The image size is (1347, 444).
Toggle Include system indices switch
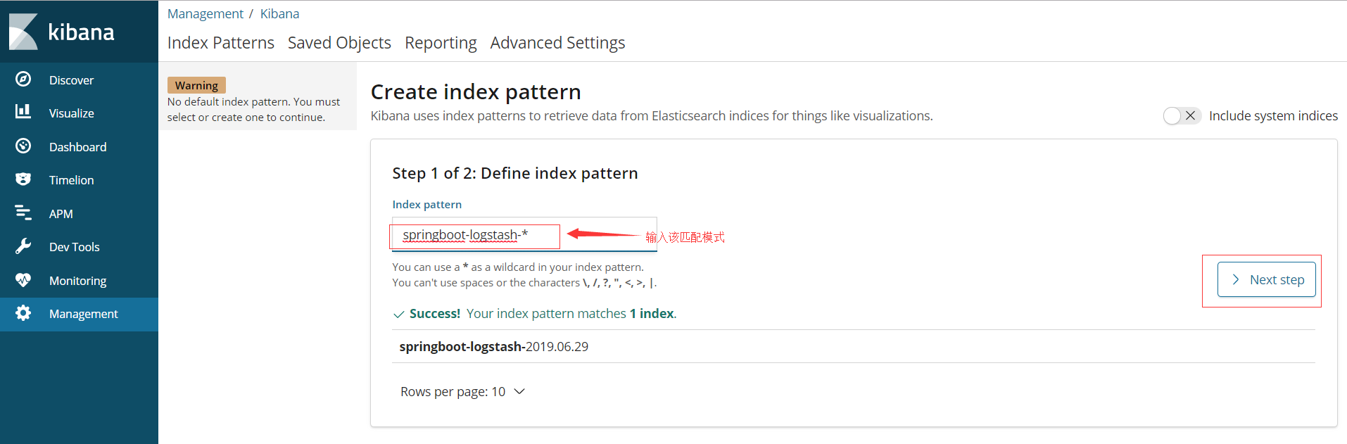coord(1182,116)
